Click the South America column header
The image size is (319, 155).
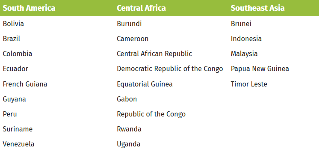coord(29,8)
